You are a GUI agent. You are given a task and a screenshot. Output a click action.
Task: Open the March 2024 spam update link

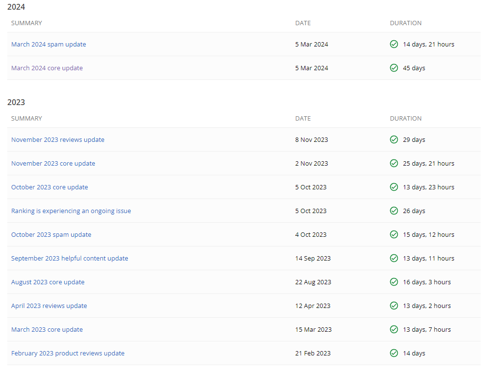tap(48, 44)
